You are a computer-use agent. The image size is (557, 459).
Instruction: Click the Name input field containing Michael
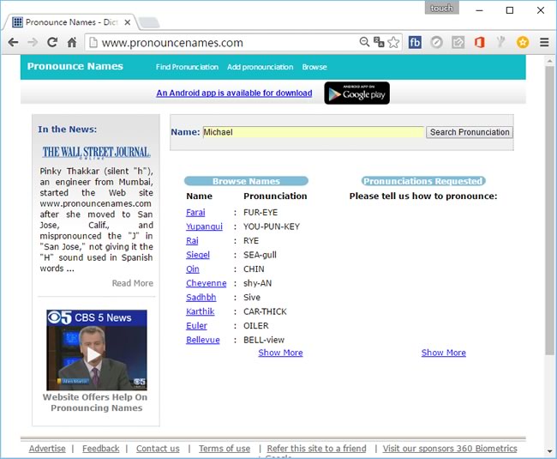pos(314,132)
